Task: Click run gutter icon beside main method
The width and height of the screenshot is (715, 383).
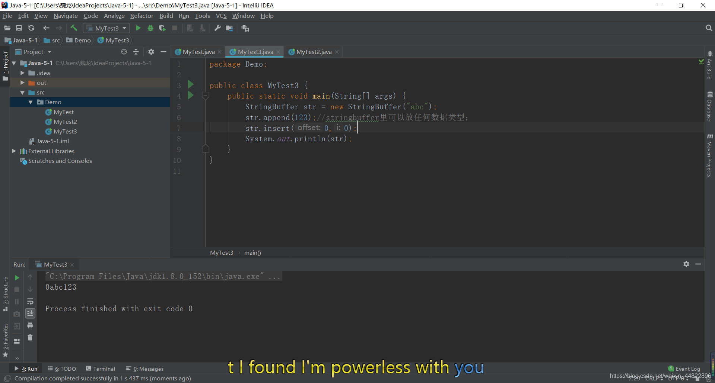Action: click(x=191, y=95)
